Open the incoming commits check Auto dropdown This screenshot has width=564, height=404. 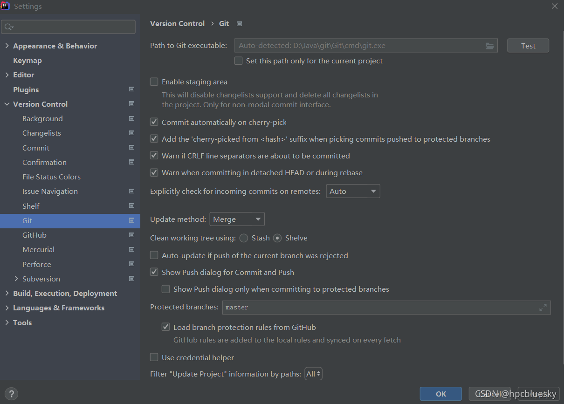pyautogui.click(x=353, y=191)
